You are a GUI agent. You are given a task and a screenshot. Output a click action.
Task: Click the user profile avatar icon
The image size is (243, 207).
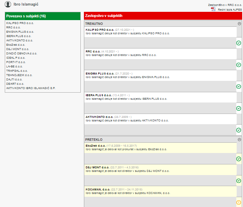[x=8, y=4]
